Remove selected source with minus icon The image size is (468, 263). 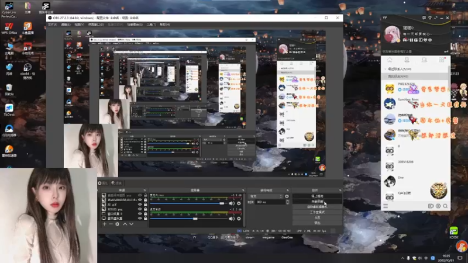coord(111,224)
